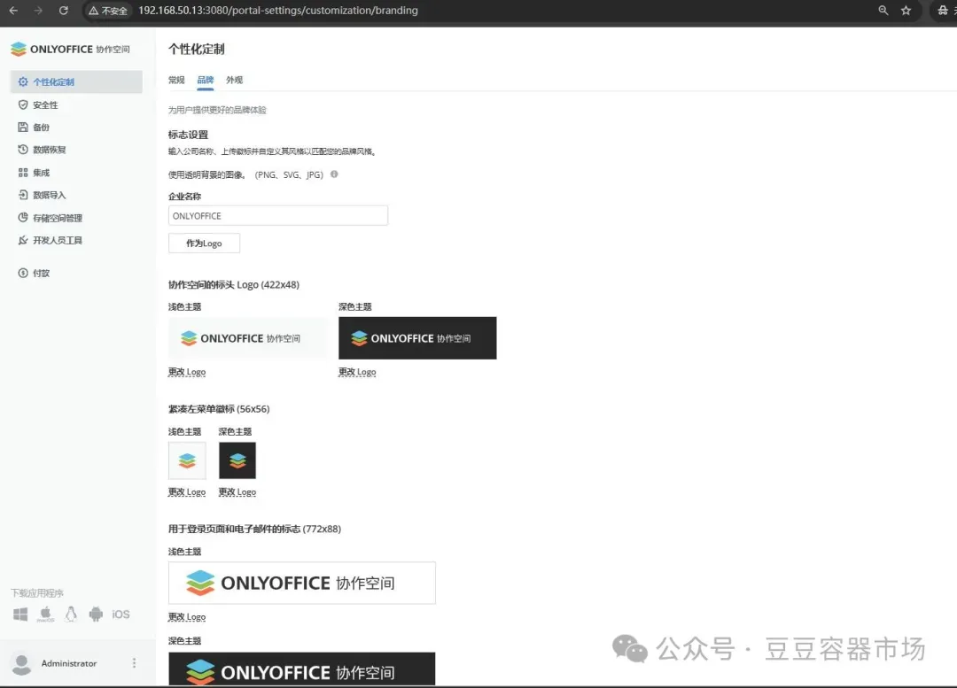Click the browser address bar URL
This screenshot has width=957, height=688.
[277, 11]
